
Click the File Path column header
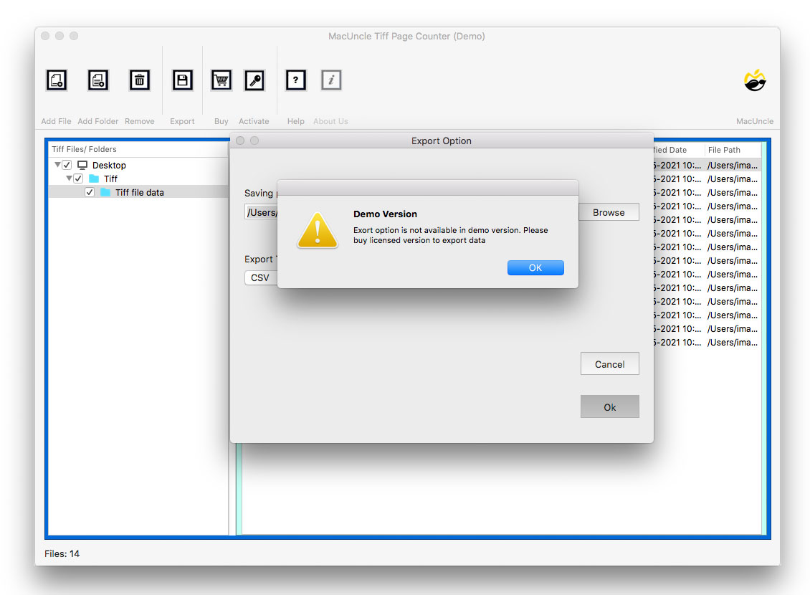tap(732, 150)
